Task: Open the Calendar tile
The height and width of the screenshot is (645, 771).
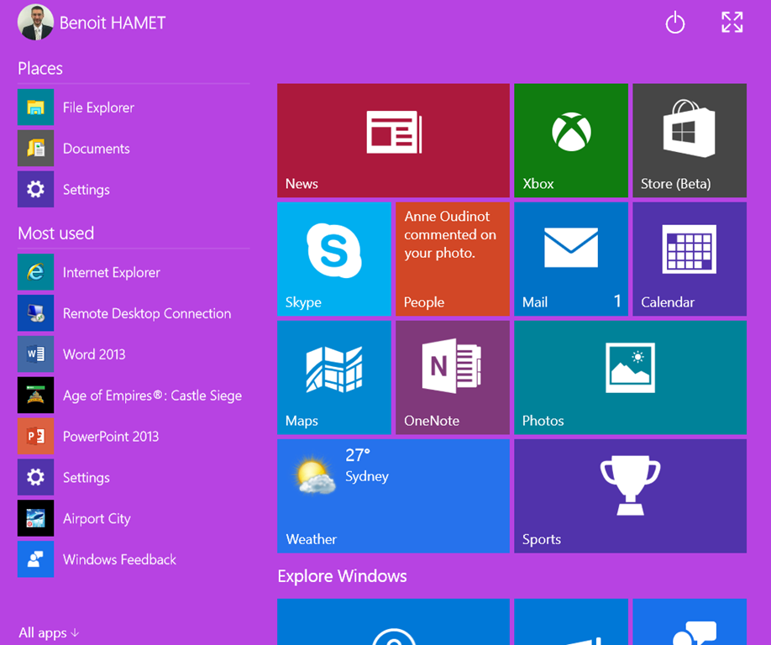Action: click(689, 259)
